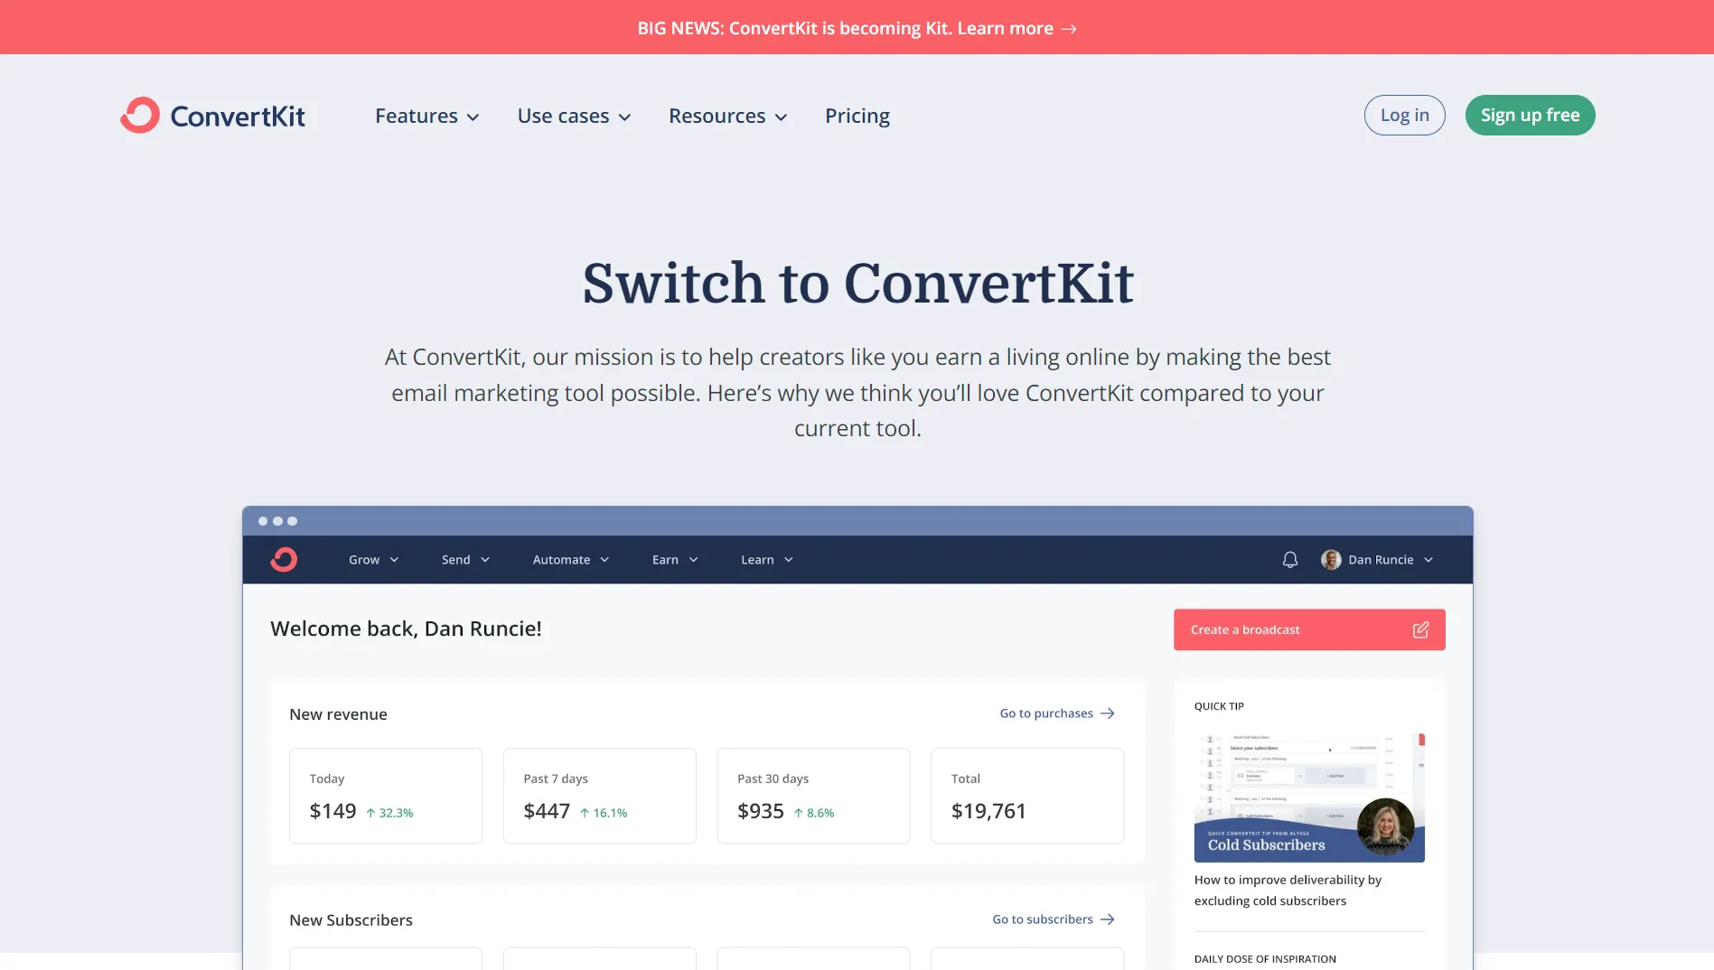Image resolution: width=1714 pixels, height=970 pixels.
Task: Click the arrow after Learn more in the banner
Action: click(x=1069, y=29)
